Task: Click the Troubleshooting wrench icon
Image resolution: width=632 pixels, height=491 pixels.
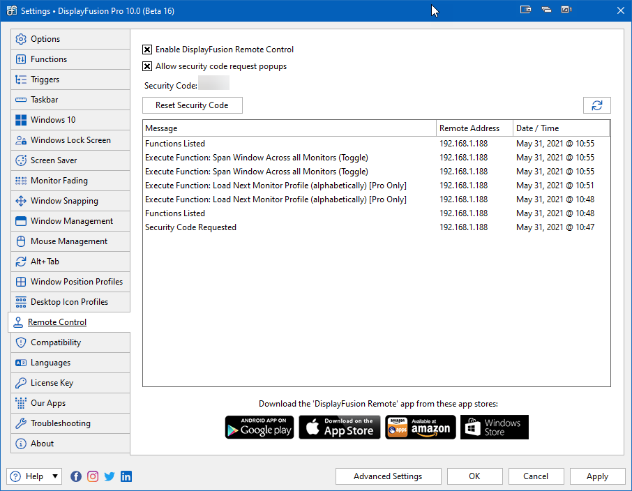Action: pos(20,423)
